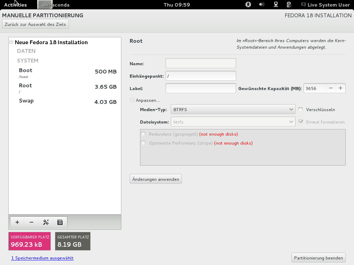The width and height of the screenshot is (354, 265).
Task: Open the Medien-Typ BTRFS dropdown
Action: [x=233, y=109]
